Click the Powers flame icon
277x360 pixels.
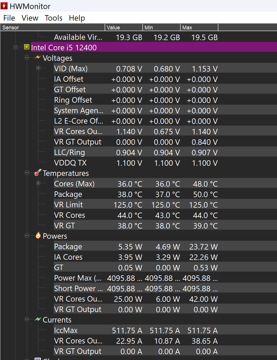pos(38,235)
